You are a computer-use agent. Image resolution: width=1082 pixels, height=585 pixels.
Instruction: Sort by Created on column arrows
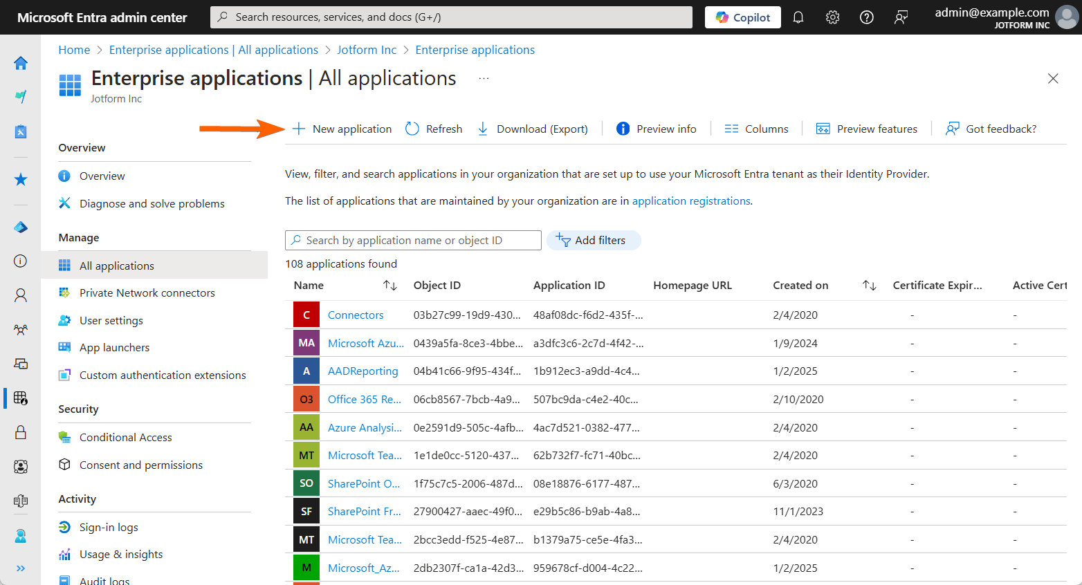870,286
